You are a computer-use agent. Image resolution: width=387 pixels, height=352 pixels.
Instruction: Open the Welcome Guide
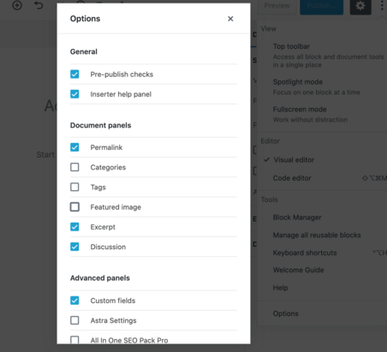coord(298,270)
